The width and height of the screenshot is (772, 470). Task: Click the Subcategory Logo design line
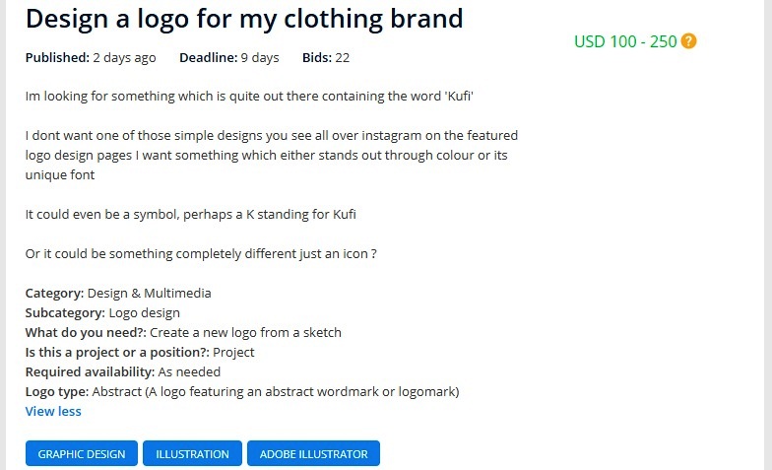click(102, 312)
